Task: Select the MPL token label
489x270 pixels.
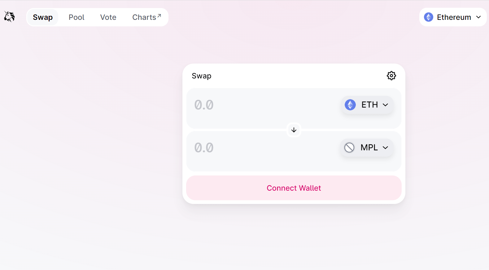Action: [369, 148]
